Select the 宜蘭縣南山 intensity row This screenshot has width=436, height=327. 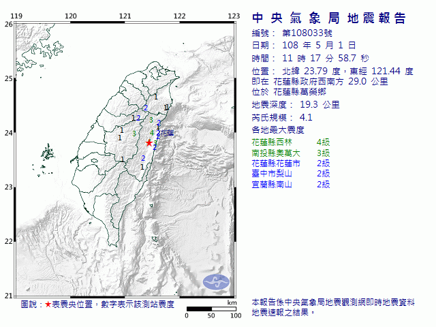click(x=291, y=185)
